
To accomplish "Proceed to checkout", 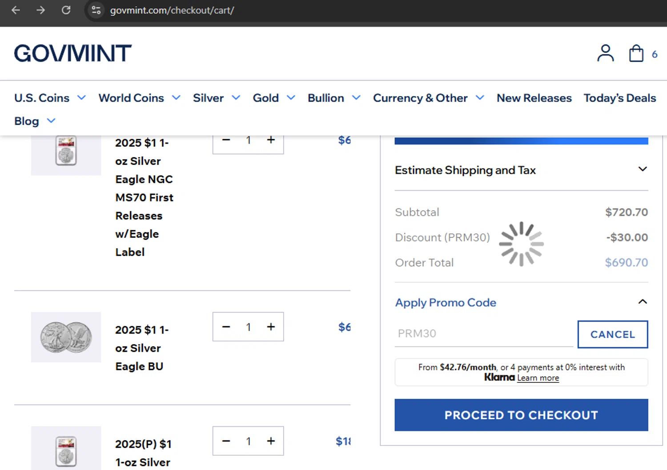I will pos(521,415).
